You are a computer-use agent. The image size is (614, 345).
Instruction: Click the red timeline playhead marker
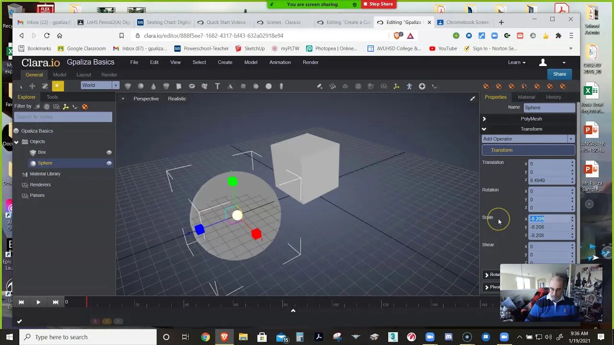(87, 302)
